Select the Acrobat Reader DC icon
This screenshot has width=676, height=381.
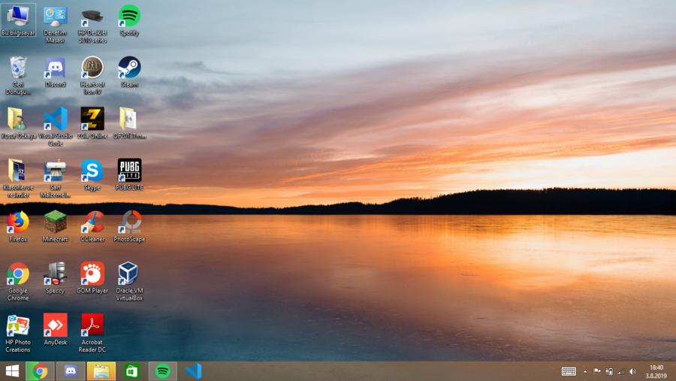[x=92, y=333]
